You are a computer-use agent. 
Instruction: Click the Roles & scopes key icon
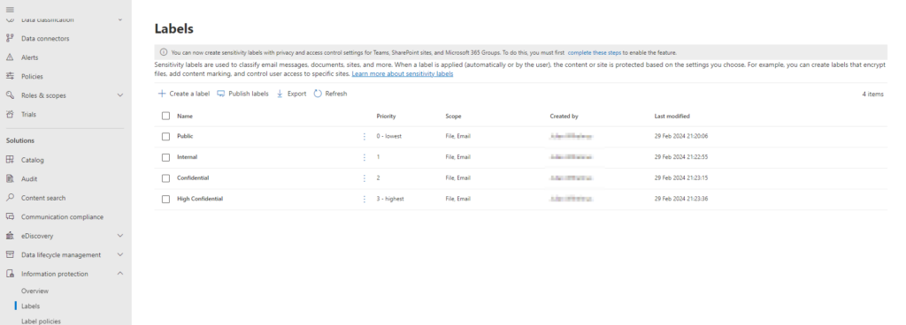pyautogui.click(x=10, y=95)
